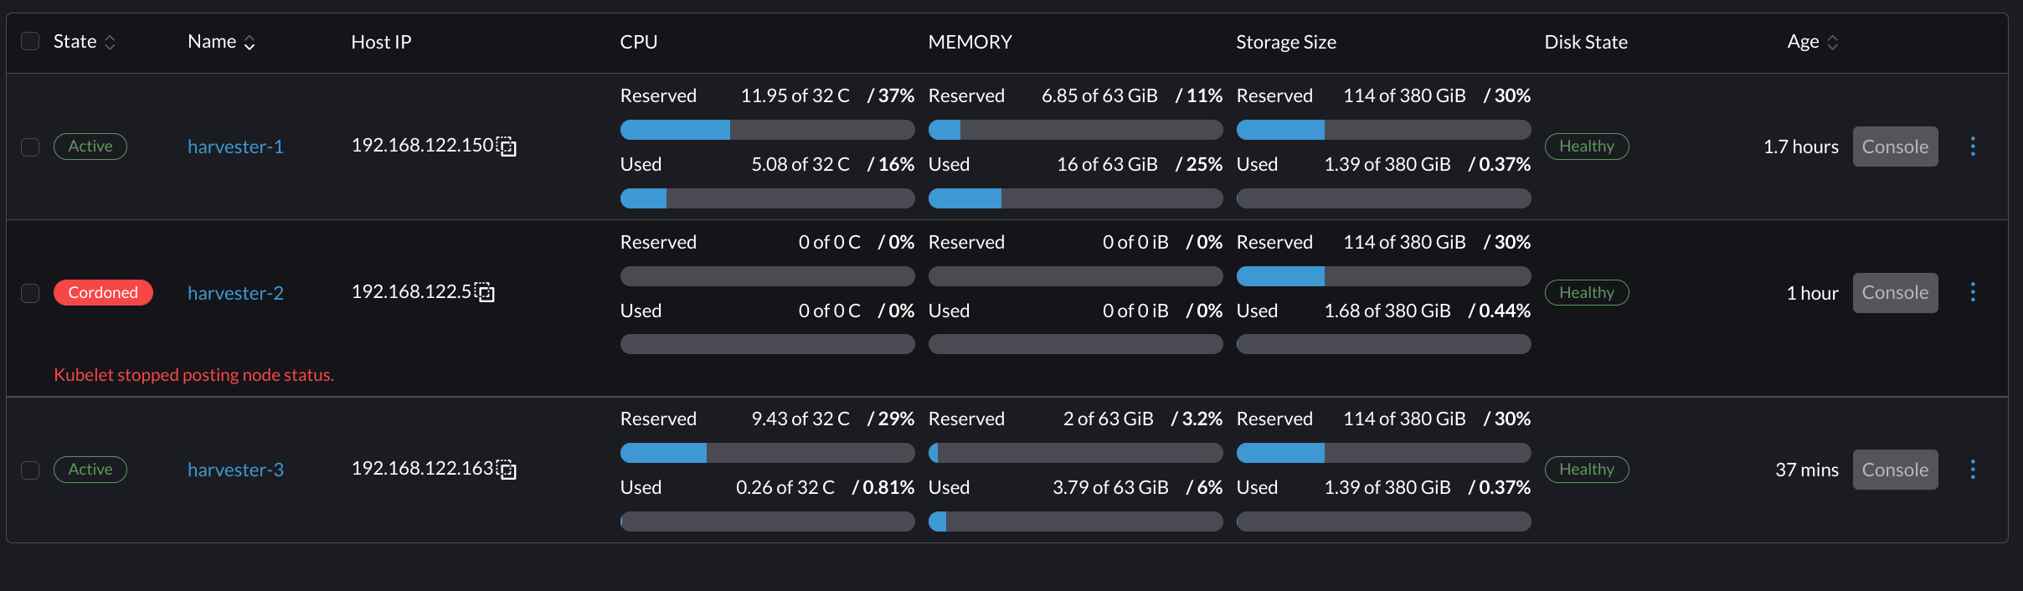Copy harvester-2 host IP address
The image size is (2023, 591).
pyautogui.click(x=486, y=293)
